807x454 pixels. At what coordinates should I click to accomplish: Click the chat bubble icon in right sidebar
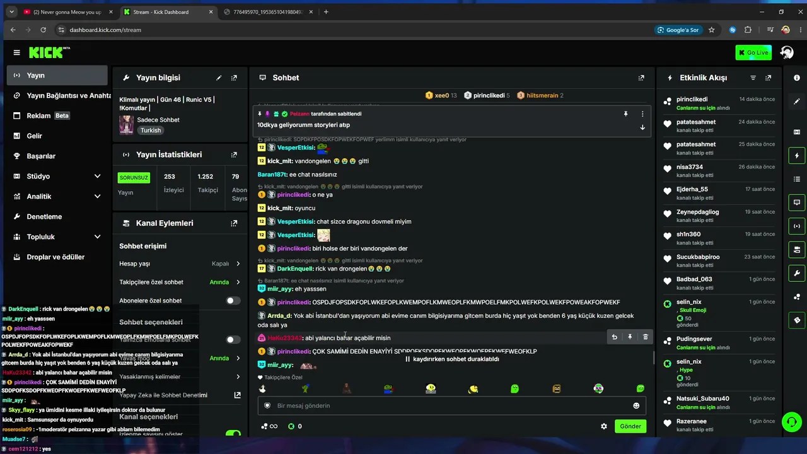(797, 202)
